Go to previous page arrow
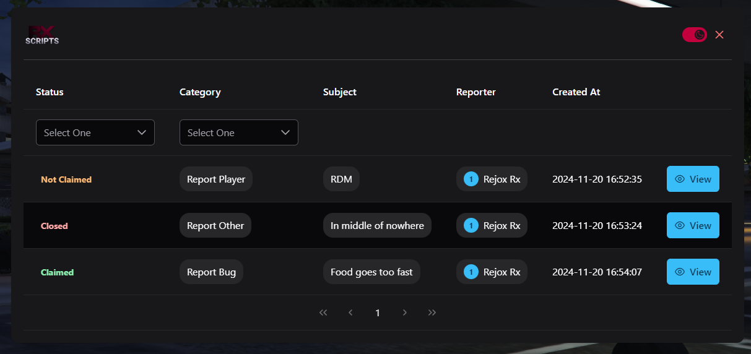 (x=350, y=313)
